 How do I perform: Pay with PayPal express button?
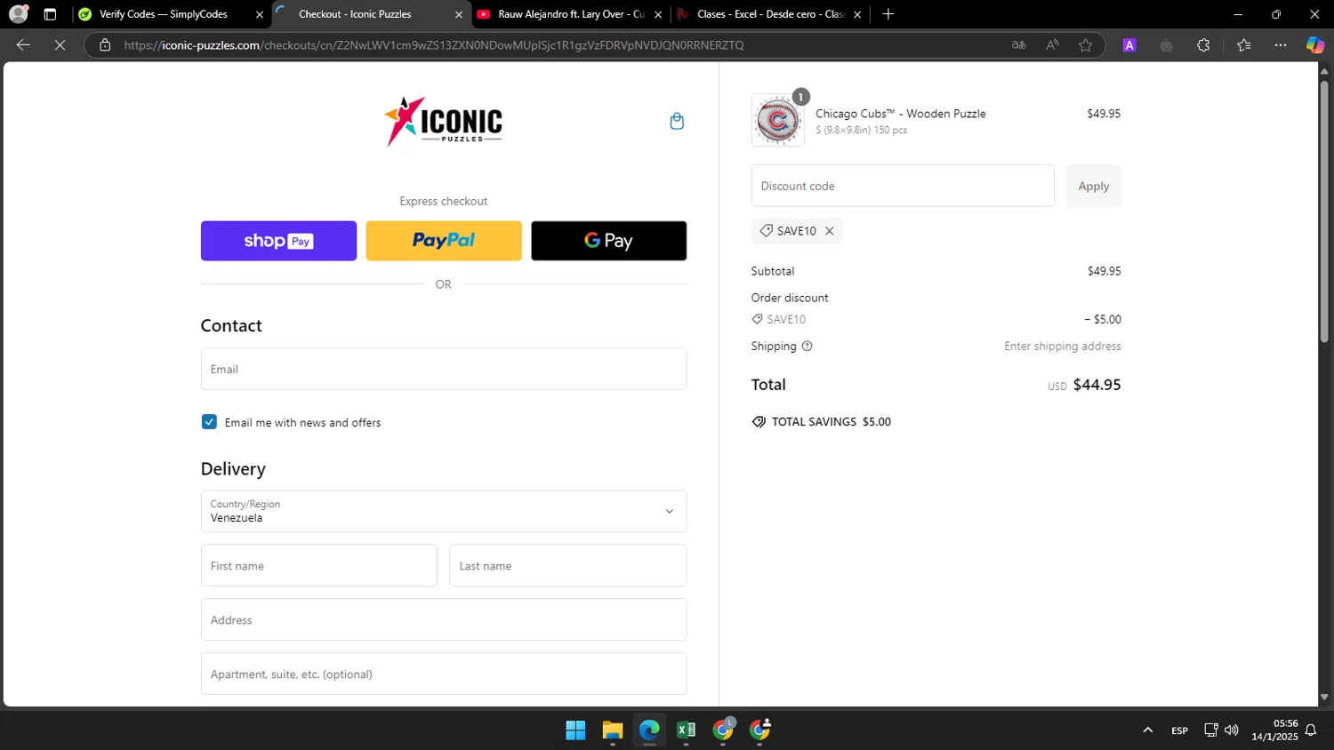click(444, 241)
